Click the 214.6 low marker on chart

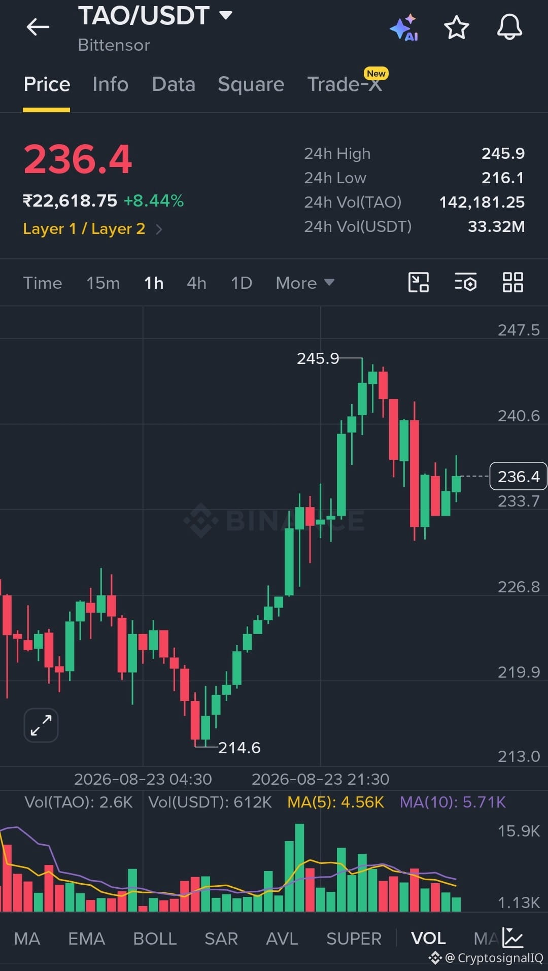point(239,748)
